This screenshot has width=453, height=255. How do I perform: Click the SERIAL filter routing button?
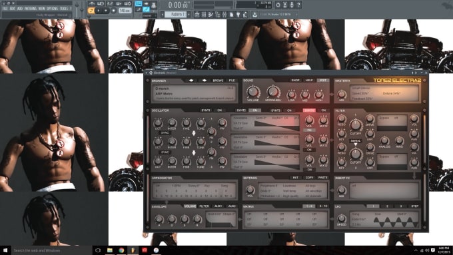click(356, 141)
